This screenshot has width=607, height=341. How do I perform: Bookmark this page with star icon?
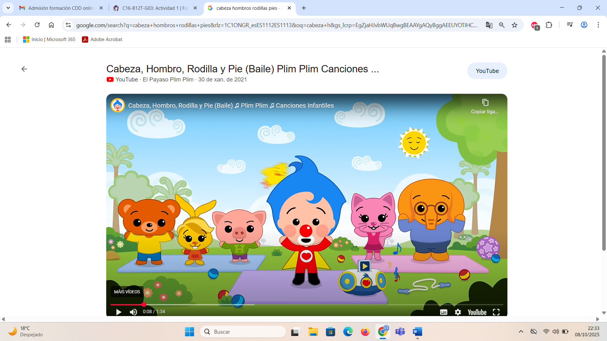[514, 25]
